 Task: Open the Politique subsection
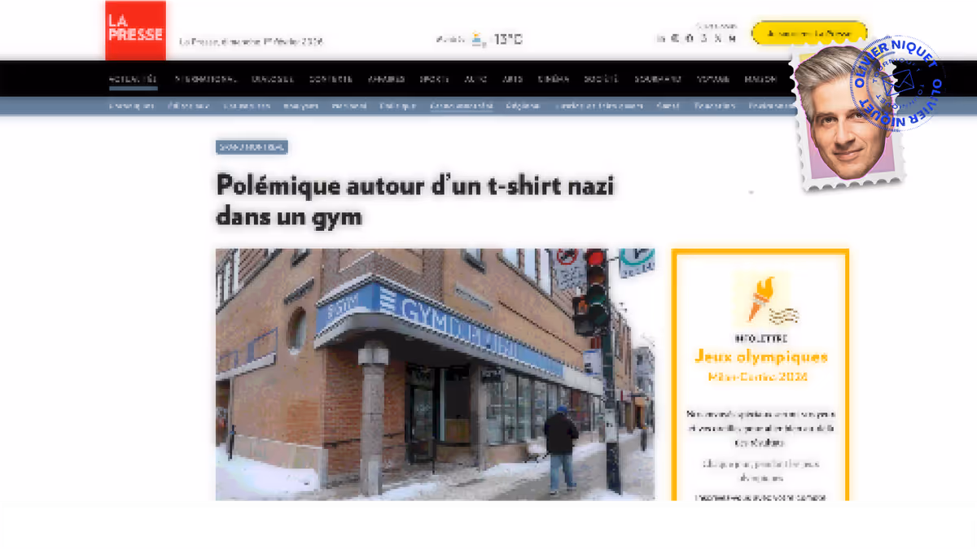pos(397,106)
